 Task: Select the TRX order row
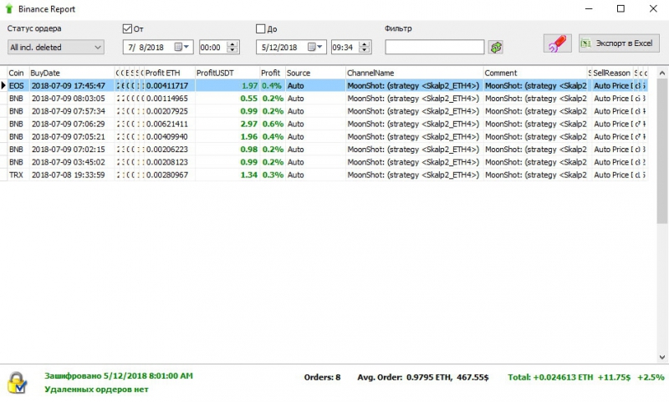click(x=328, y=175)
